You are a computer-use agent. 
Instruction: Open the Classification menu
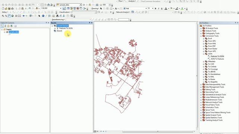tap(65, 12)
